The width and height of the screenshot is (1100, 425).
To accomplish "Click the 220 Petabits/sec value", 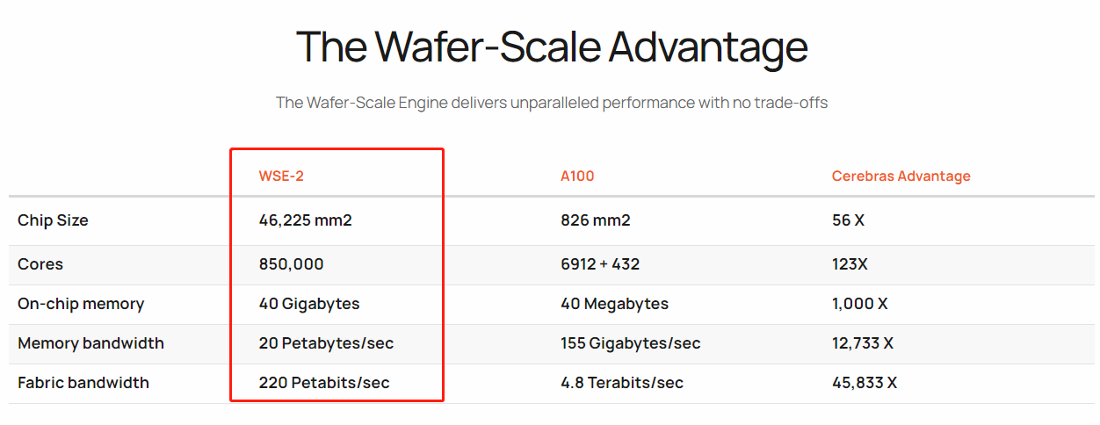I will (x=324, y=383).
